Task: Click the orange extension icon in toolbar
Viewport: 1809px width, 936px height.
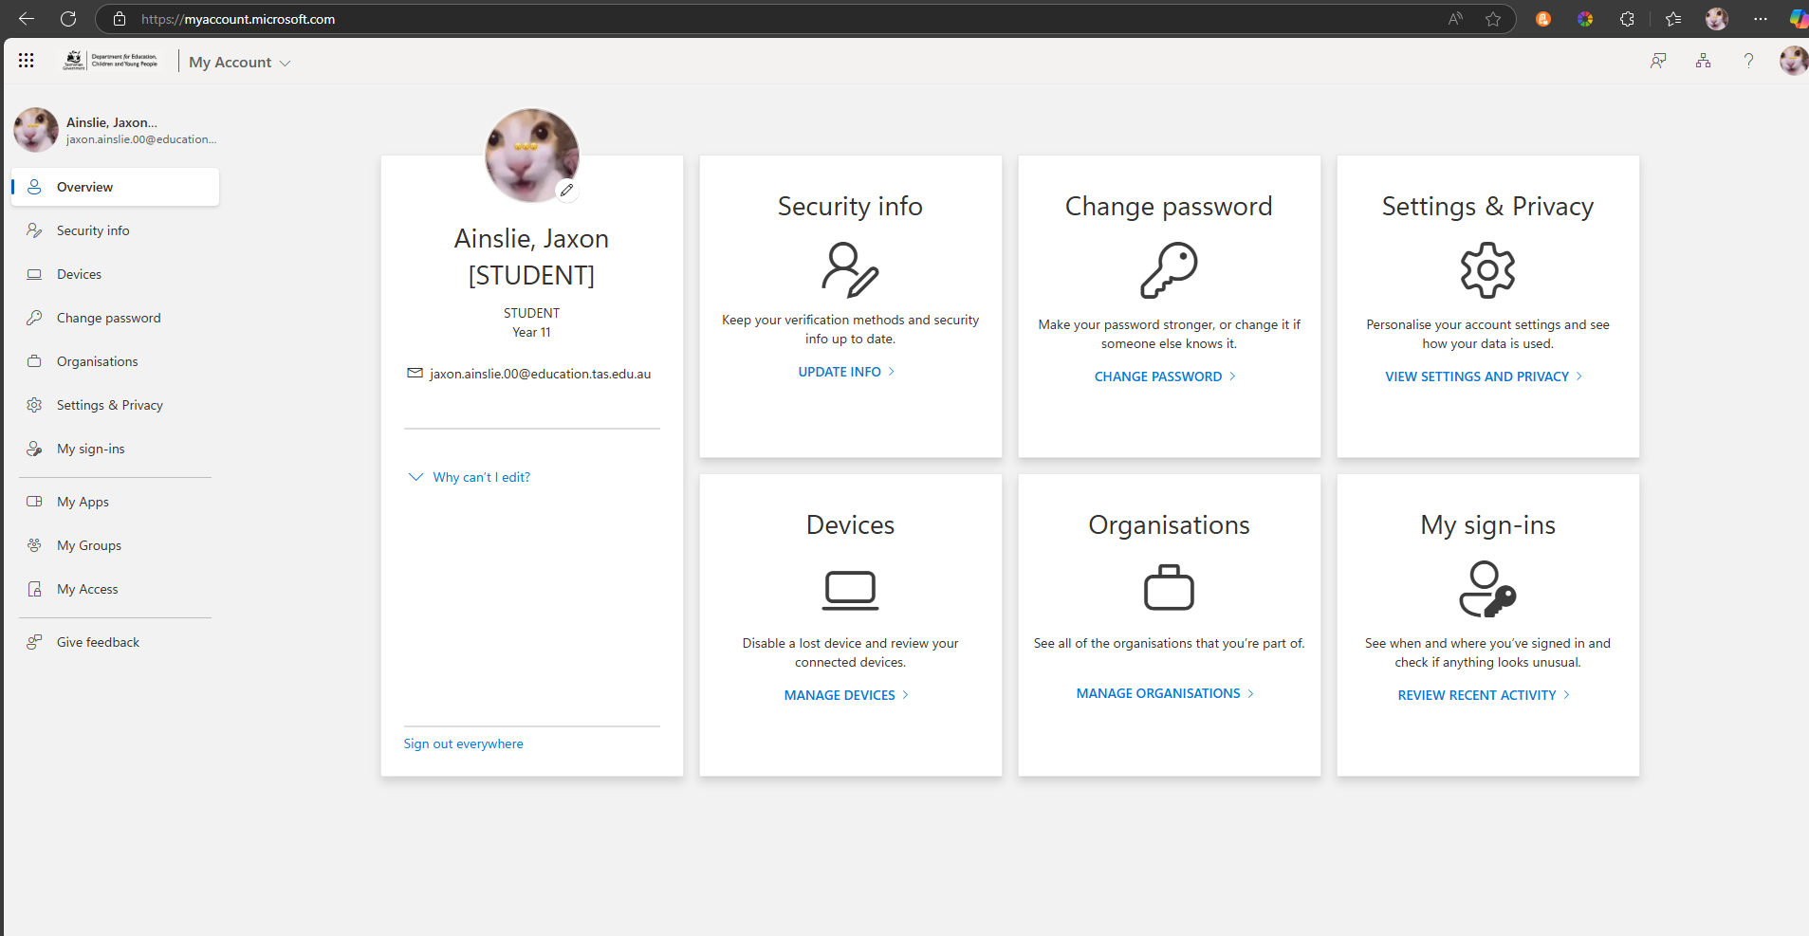Action: (1543, 19)
